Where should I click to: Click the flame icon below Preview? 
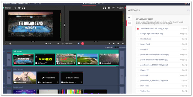coord(10,44)
